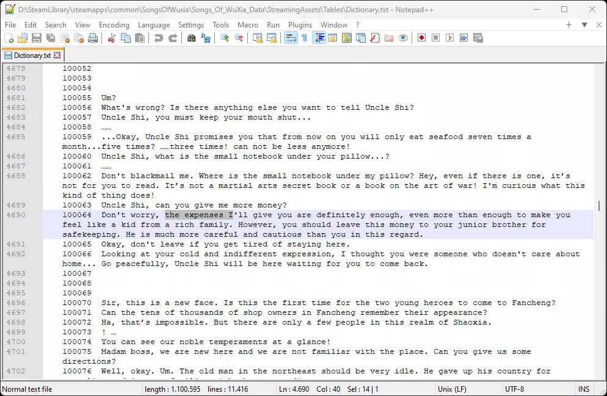Toggle synchronized horizontal scrolling
The width and height of the screenshot is (607, 396).
click(272, 38)
